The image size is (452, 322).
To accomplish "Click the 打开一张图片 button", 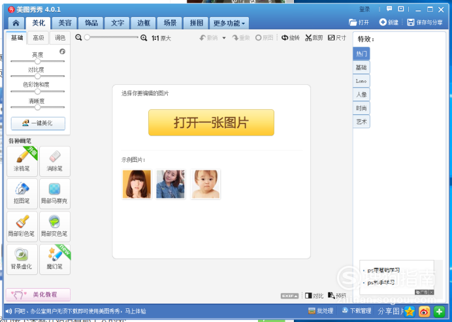I will [x=211, y=123].
